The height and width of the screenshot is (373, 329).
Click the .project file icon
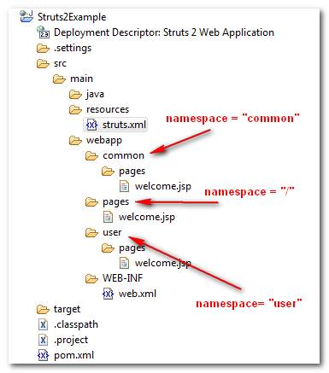point(43,340)
